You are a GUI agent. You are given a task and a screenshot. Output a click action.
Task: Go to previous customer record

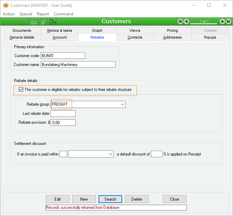click(186, 22)
